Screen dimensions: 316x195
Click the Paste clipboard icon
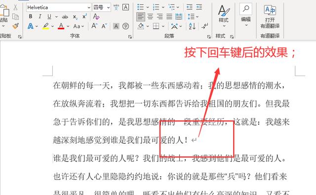(4, 10)
